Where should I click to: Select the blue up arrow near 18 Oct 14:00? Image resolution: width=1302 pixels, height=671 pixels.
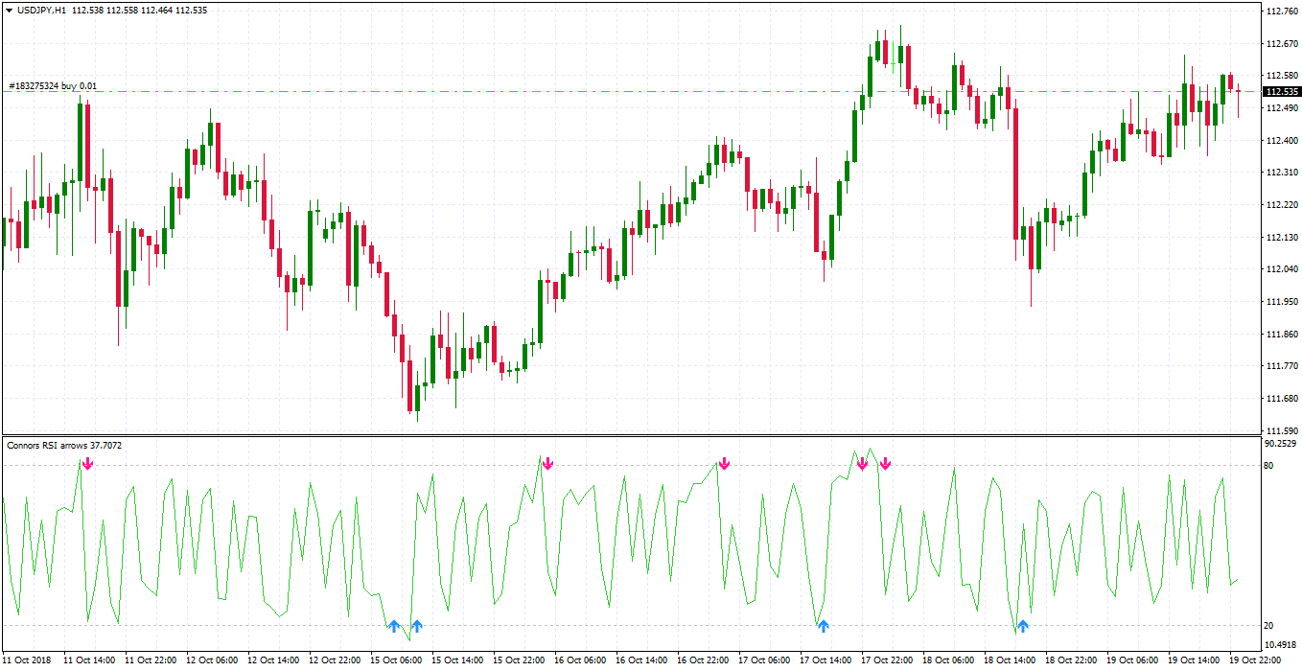click(x=1023, y=626)
